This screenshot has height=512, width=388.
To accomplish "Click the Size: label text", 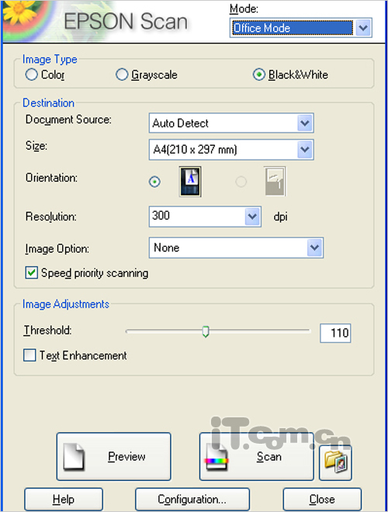I will pos(36,146).
